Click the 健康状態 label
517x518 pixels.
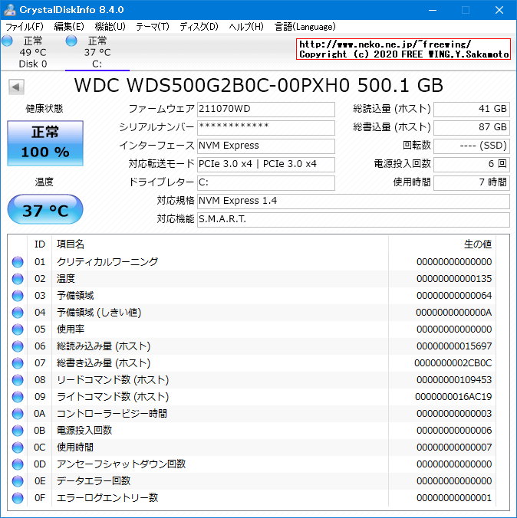(44, 109)
